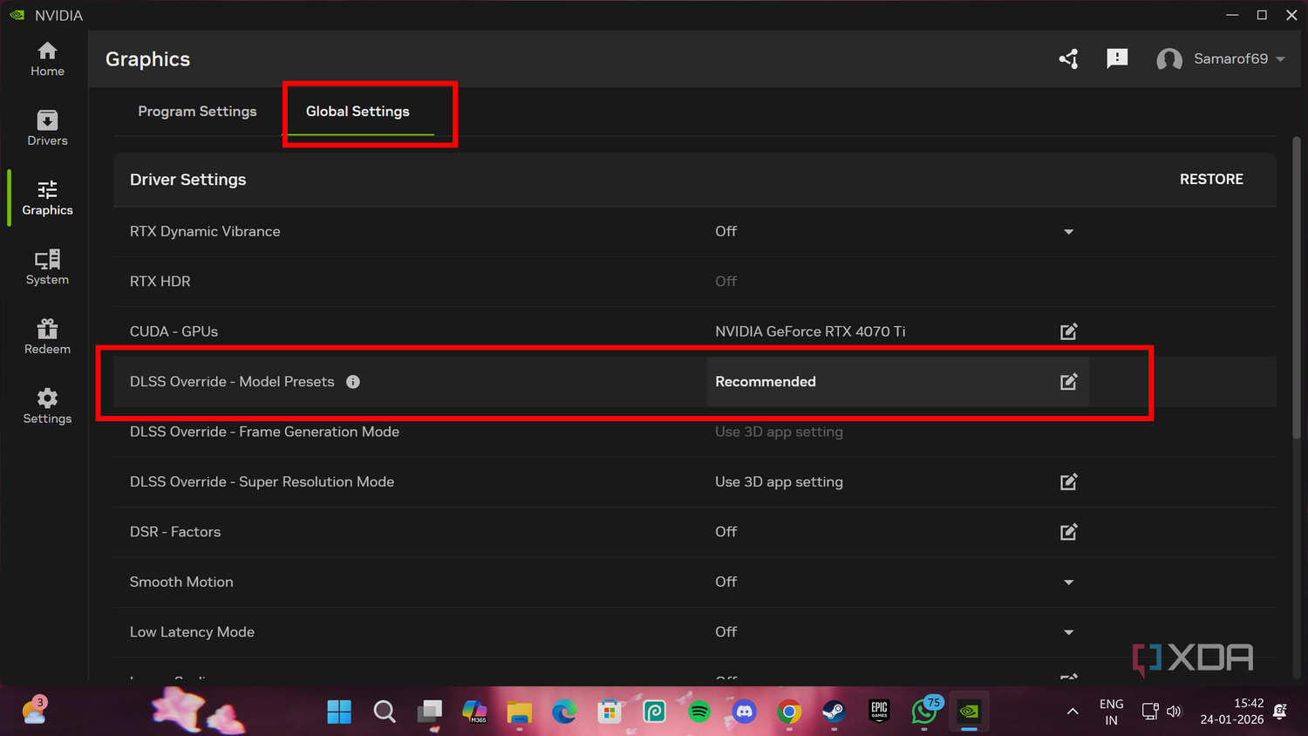Click the RESTORE button
This screenshot has height=736, width=1308.
pos(1211,179)
